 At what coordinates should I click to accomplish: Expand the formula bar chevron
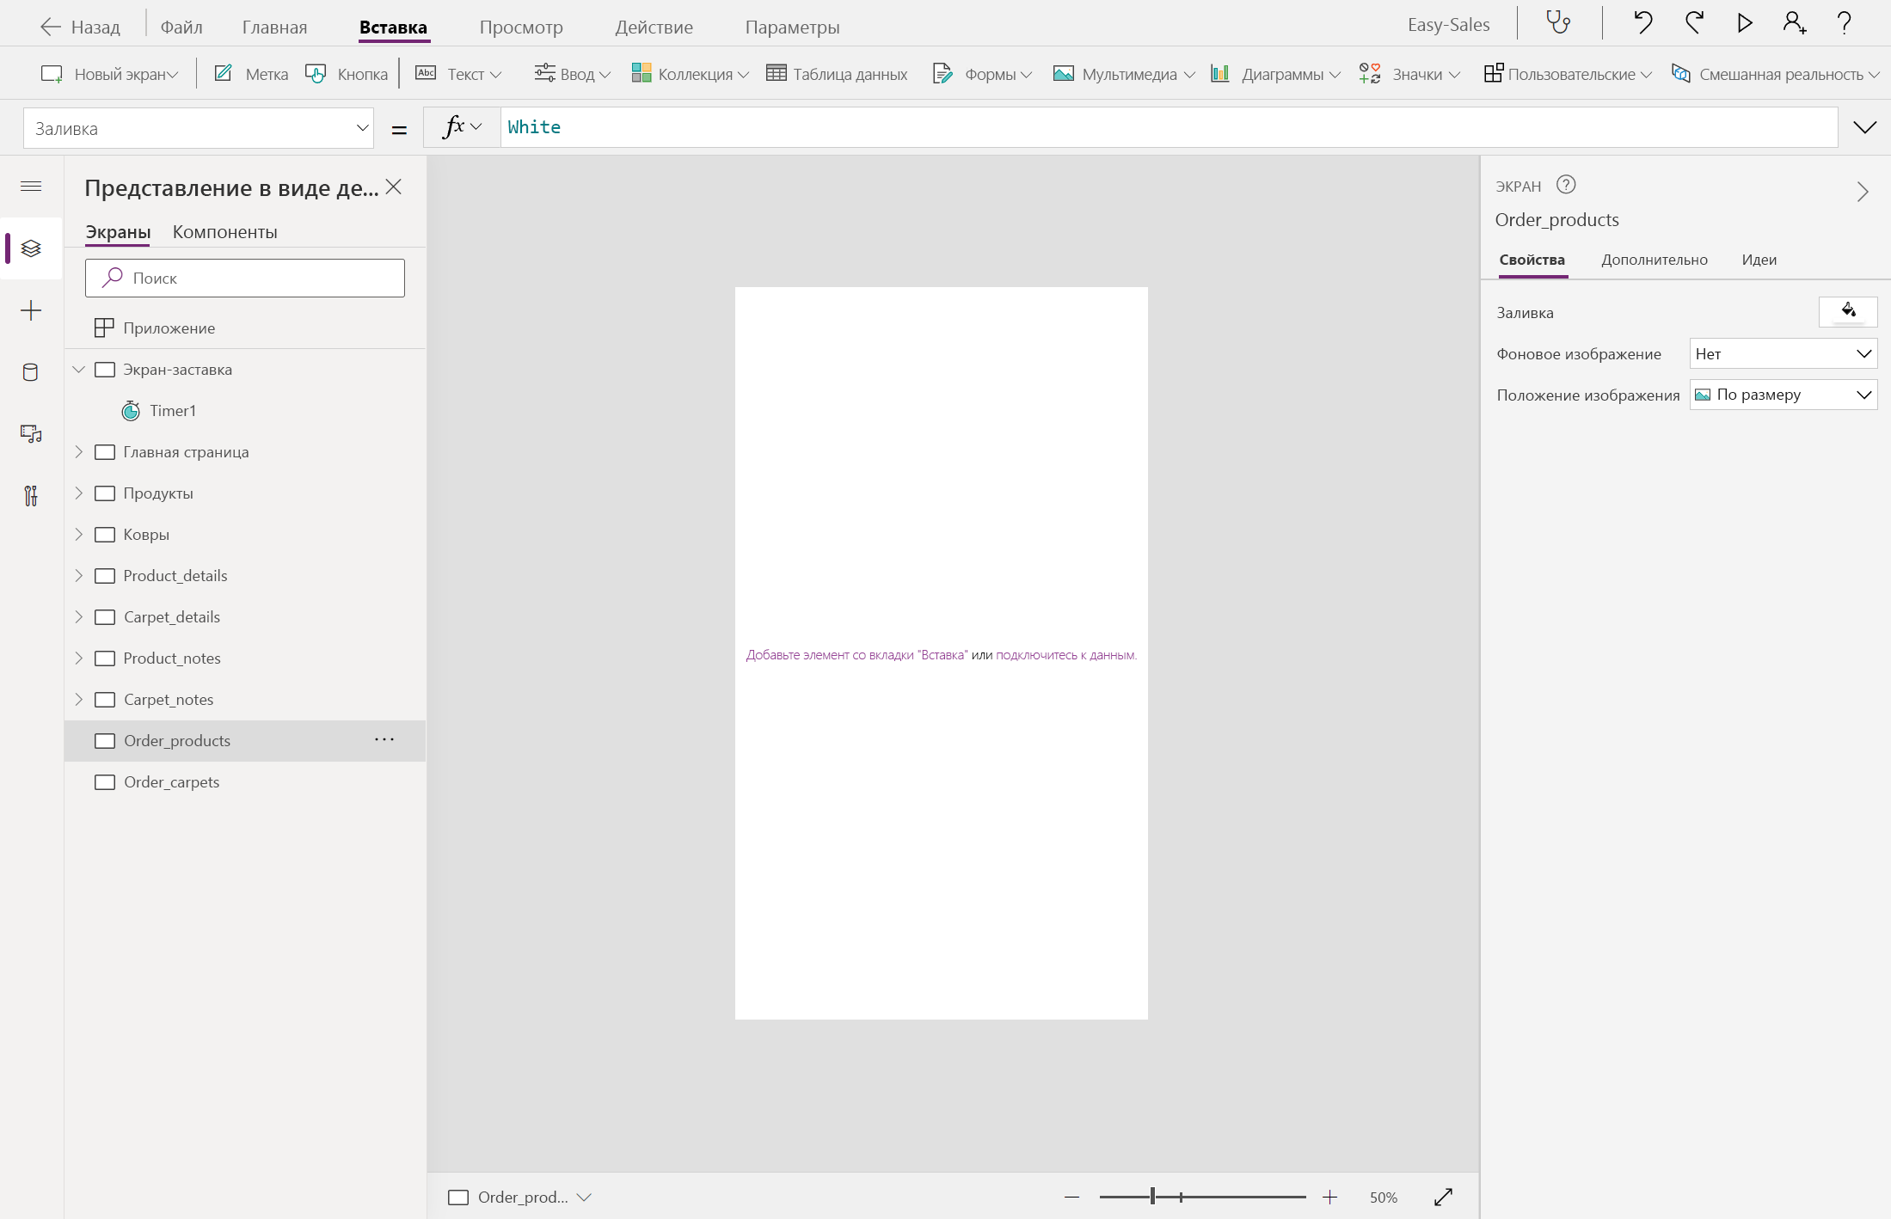click(x=1864, y=128)
